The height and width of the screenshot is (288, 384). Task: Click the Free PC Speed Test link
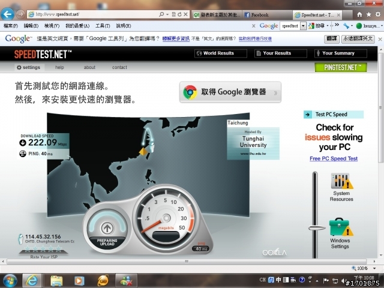click(334, 158)
